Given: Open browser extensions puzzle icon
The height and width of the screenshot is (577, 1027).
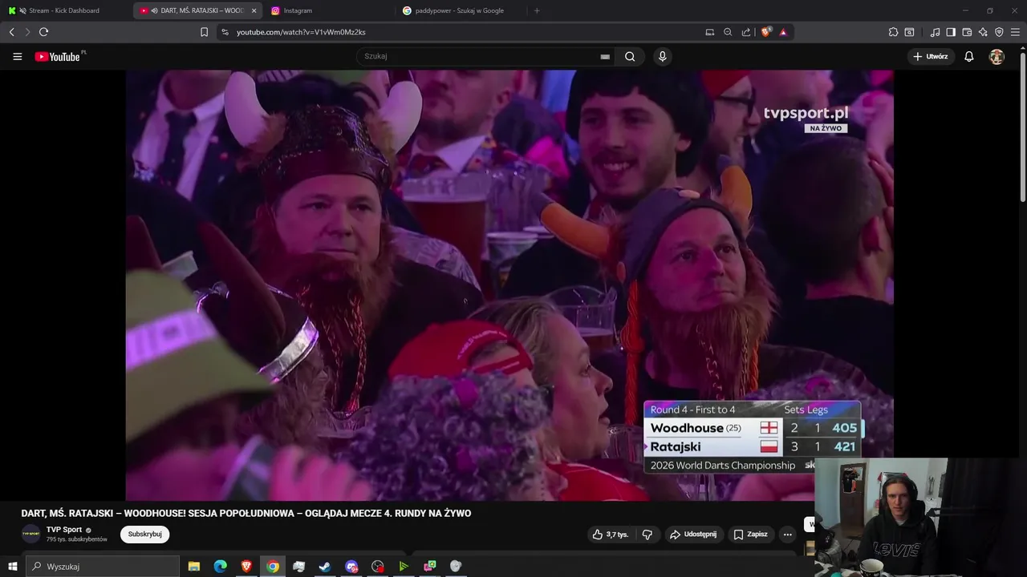Looking at the screenshot, I should pyautogui.click(x=893, y=32).
